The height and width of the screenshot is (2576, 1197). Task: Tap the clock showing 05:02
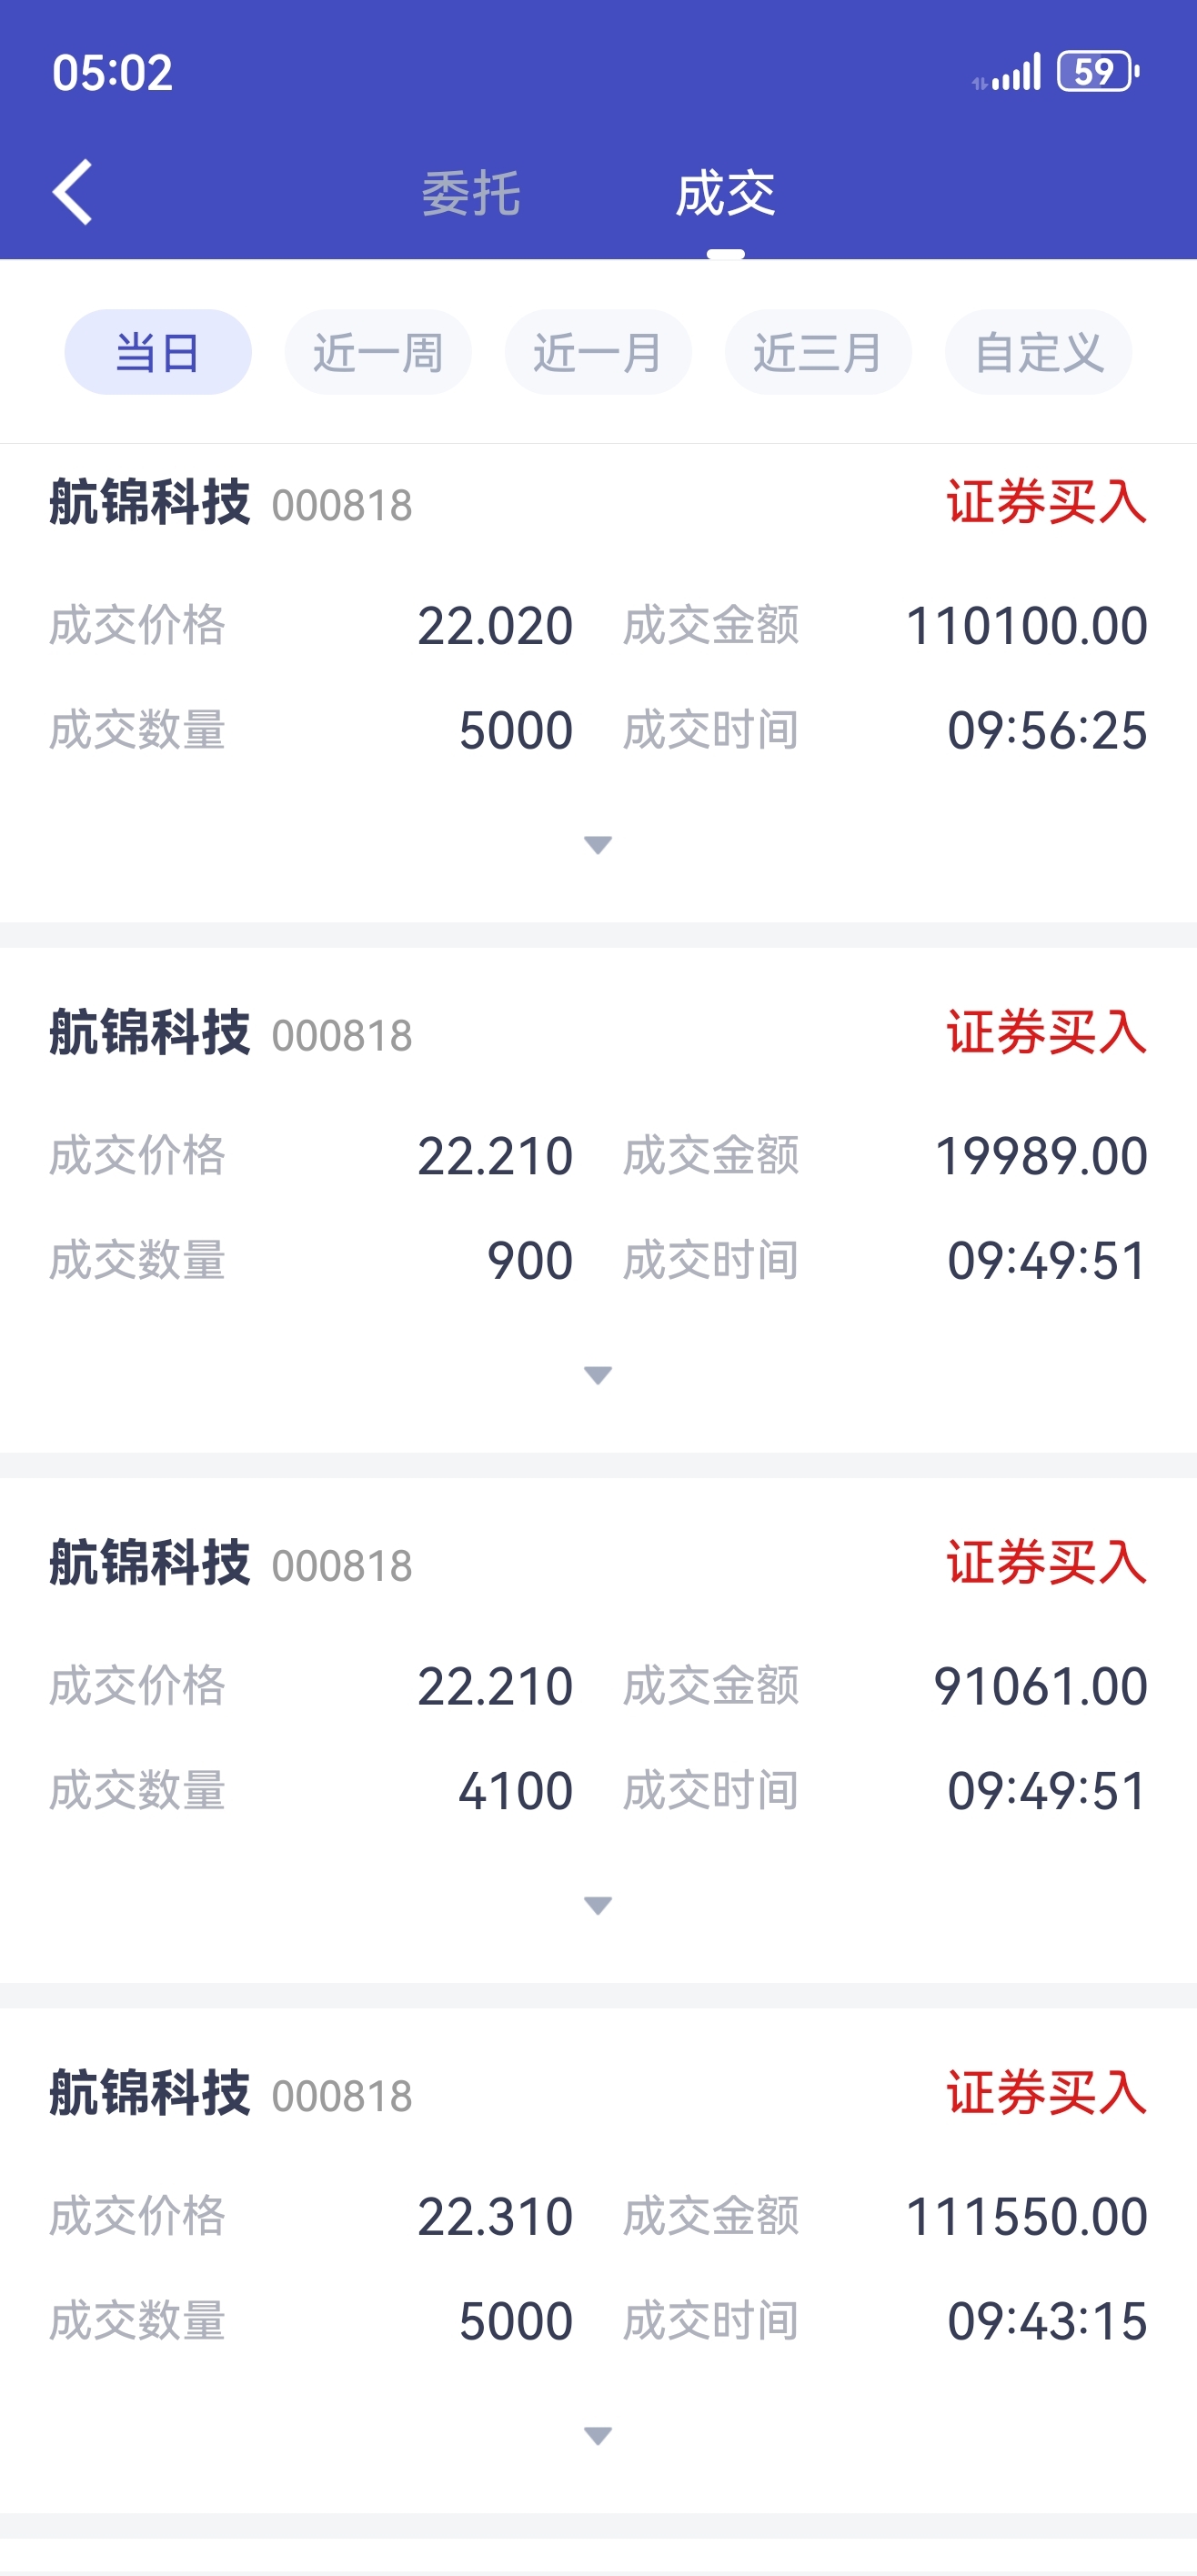click(x=113, y=73)
